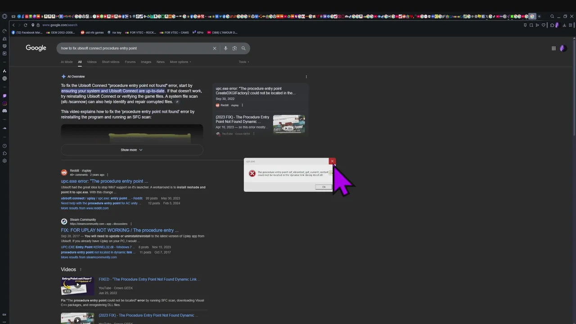
Task: Search by image with Google Lens
Action: point(234,48)
